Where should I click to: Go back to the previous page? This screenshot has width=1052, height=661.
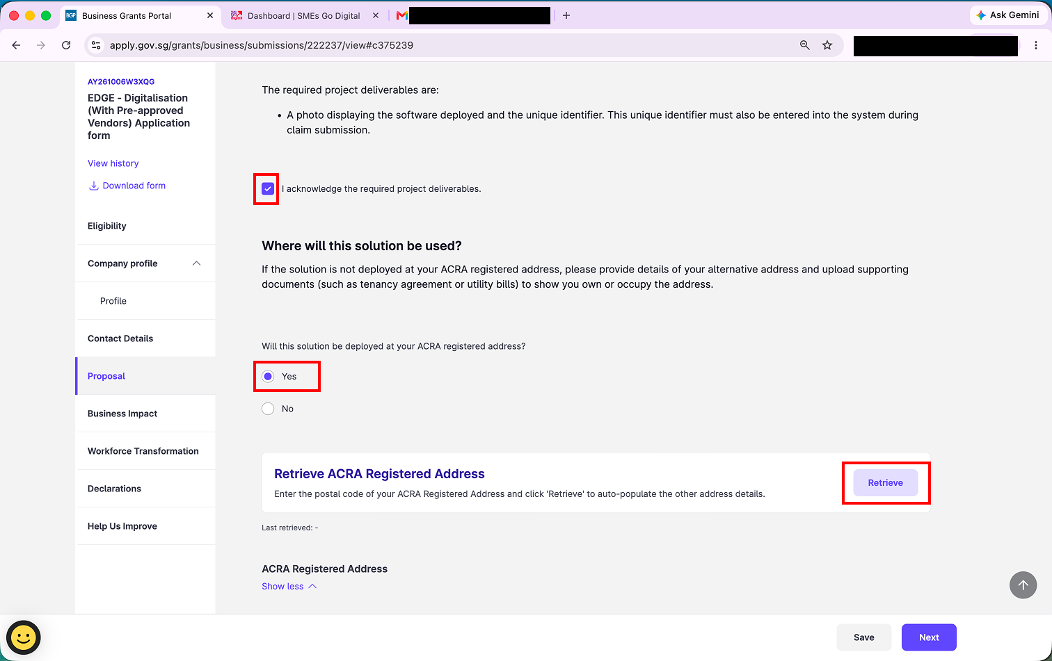pyautogui.click(x=17, y=45)
